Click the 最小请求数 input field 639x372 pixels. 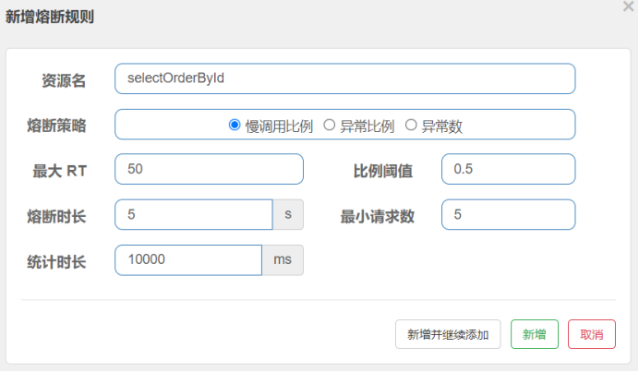click(x=508, y=215)
